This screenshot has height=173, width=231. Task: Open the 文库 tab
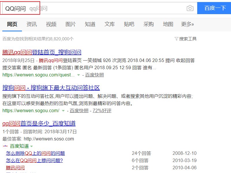(x=109, y=24)
